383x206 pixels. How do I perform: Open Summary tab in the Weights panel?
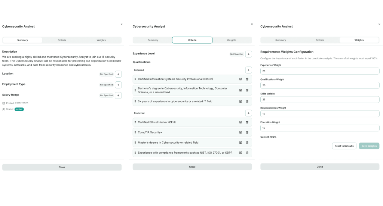click(x=281, y=40)
